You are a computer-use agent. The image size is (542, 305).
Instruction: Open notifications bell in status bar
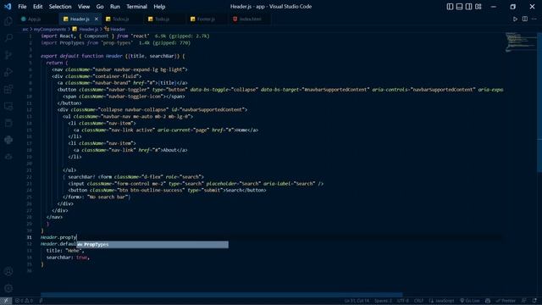click(x=534, y=301)
